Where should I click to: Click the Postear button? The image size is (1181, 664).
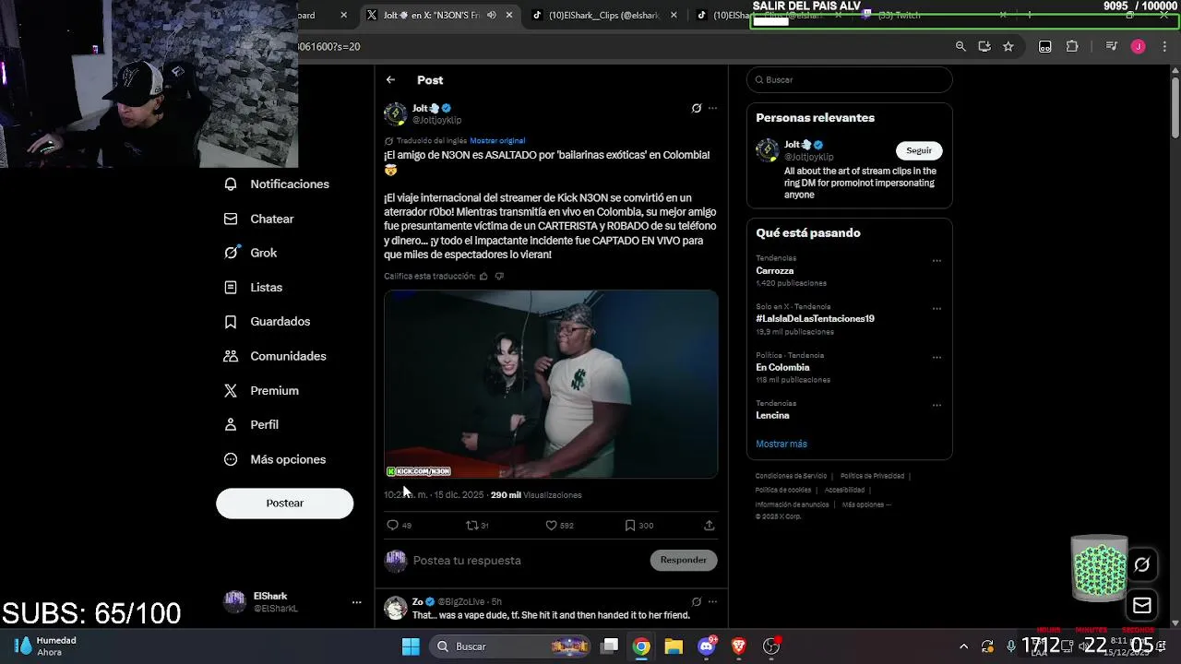[284, 504]
